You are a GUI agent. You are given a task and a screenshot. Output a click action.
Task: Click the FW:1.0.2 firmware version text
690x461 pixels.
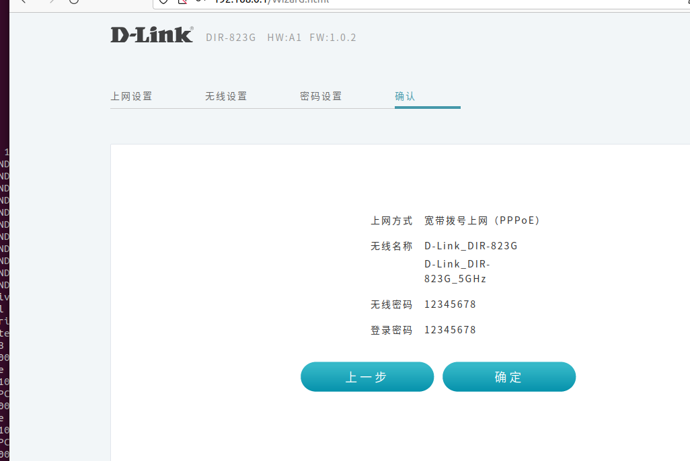(333, 38)
